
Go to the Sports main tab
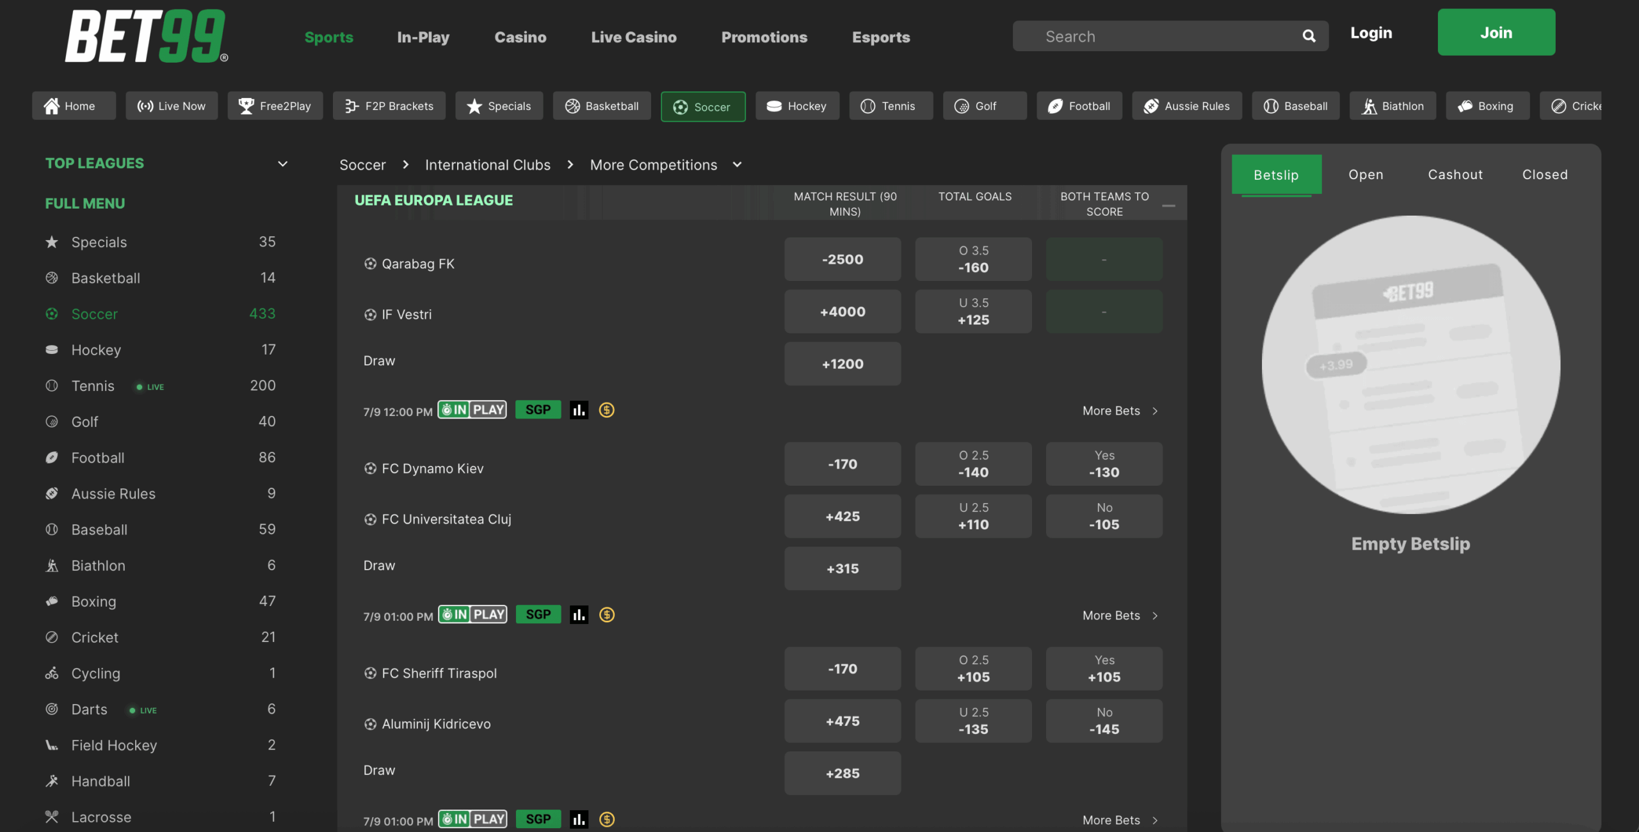(x=329, y=37)
